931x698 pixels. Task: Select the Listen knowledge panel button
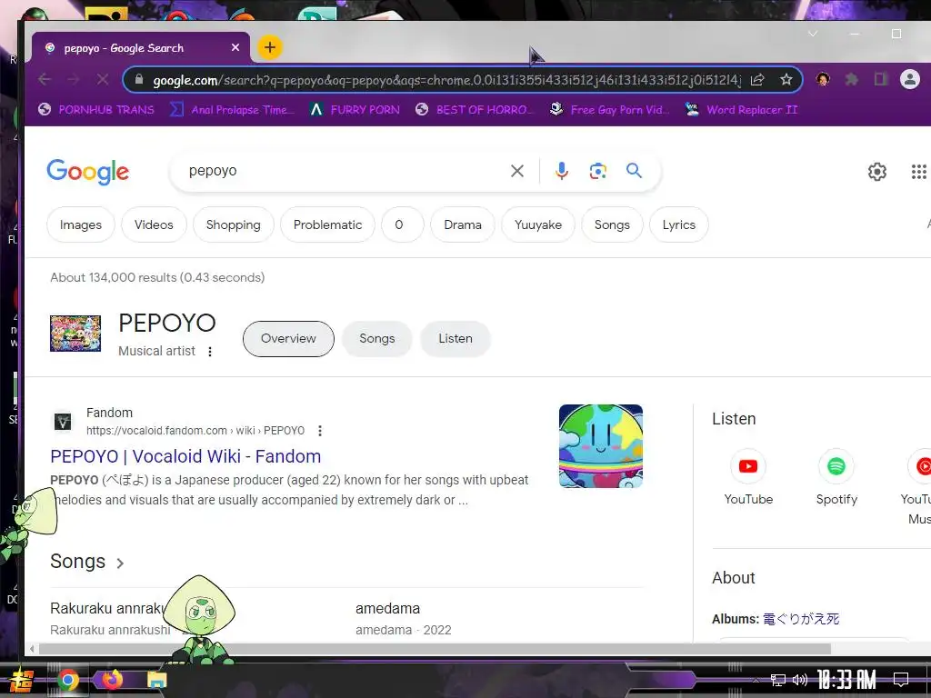pos(455,339)
